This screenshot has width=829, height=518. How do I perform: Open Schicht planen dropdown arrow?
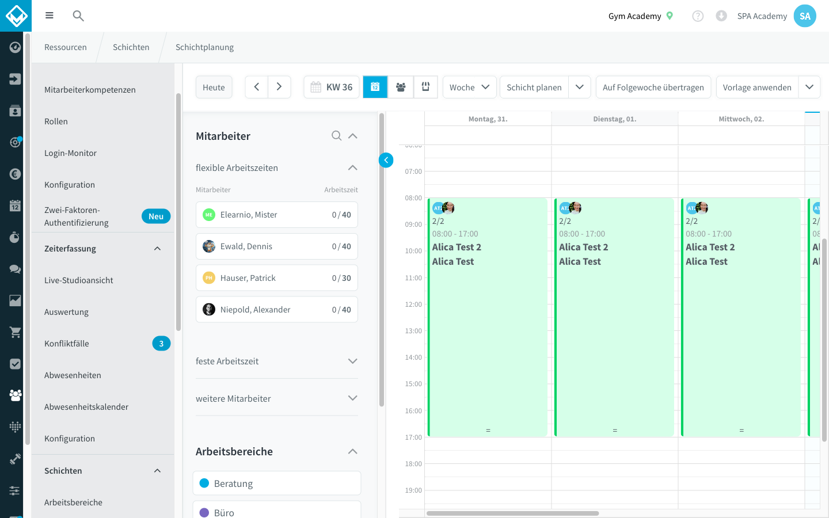580,87
